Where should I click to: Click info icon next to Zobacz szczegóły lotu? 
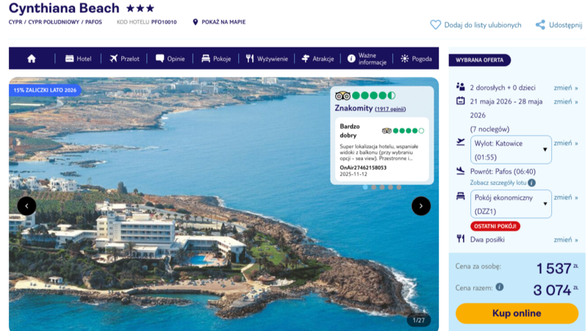pyautogui.click(x=531, y=183)
